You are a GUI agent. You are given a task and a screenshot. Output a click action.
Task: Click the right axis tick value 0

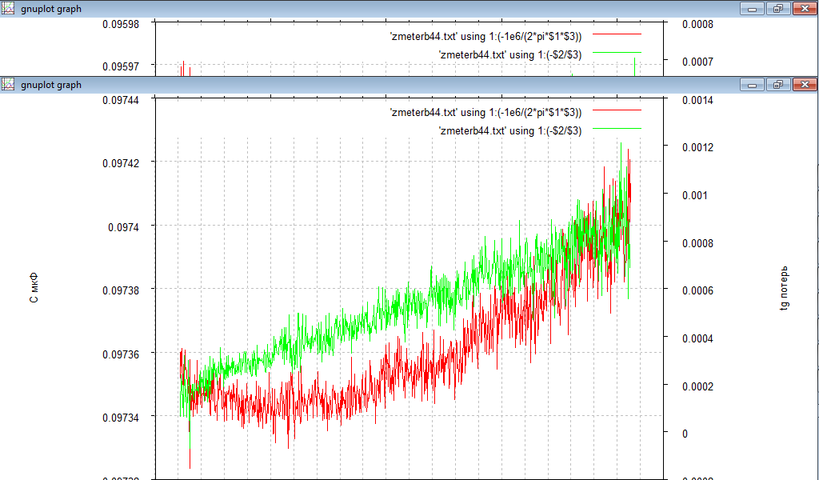pyautogui.click(x=685, y=434)
